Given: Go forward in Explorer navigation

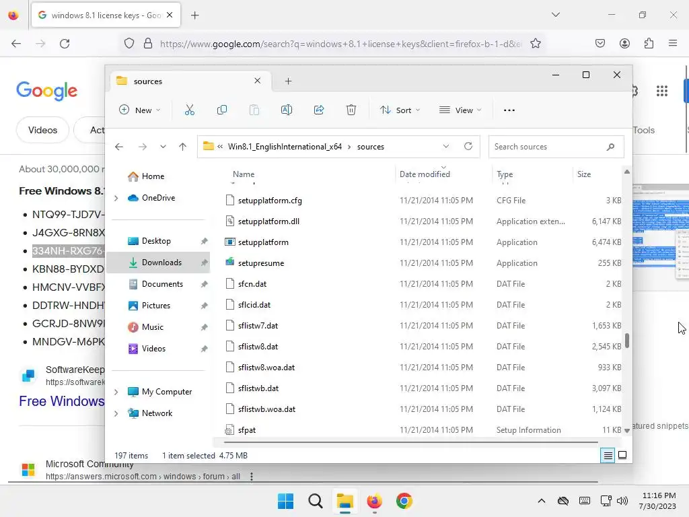Looking at the screenshot, I should pyautogui.click(x=143, y=147).
